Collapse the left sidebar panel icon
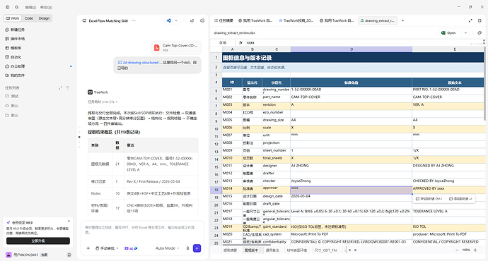 (8, 7)
